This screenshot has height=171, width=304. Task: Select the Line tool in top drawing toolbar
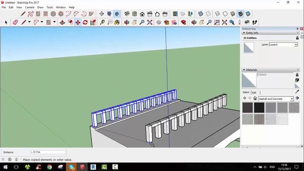23,14
